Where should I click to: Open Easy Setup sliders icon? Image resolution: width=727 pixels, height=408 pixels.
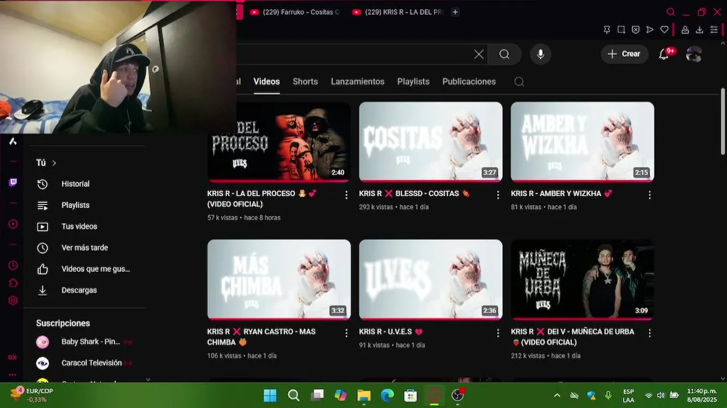point(714,29)
